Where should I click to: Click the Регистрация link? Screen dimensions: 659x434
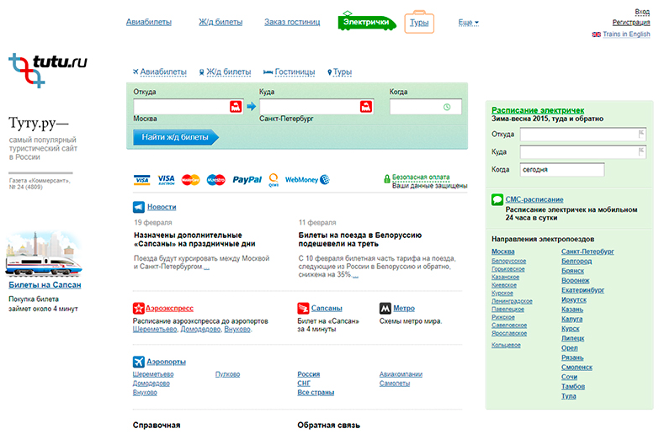point(631,22)
